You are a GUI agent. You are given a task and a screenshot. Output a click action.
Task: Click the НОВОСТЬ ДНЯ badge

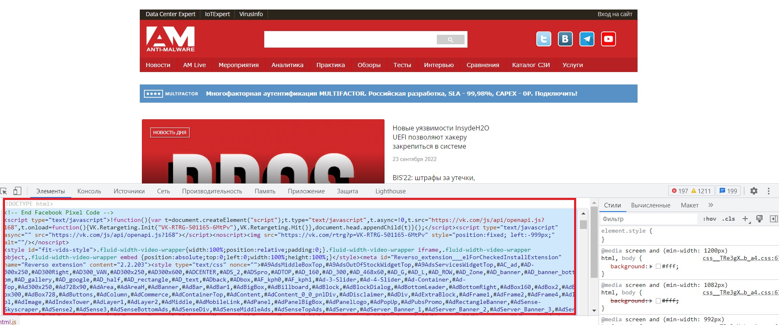[x=170, y=132]
